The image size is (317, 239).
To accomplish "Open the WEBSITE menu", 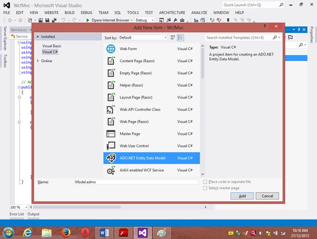I will [51, 13].
